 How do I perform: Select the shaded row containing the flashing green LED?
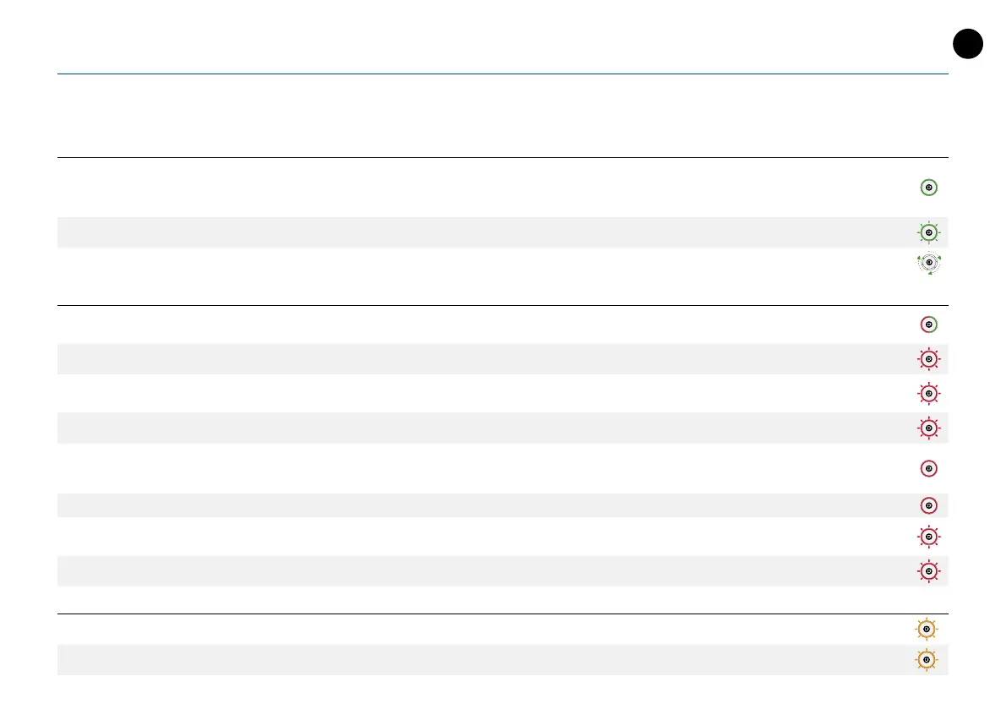pyautogui.click(x=502, y=232)
